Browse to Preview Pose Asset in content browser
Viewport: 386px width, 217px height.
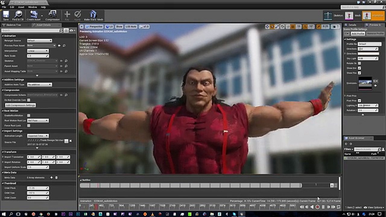coord(64,46)
